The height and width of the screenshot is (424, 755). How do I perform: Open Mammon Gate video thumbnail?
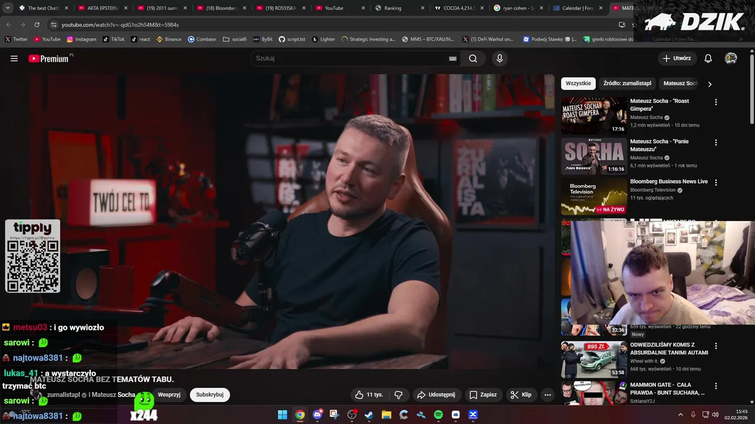594,393
